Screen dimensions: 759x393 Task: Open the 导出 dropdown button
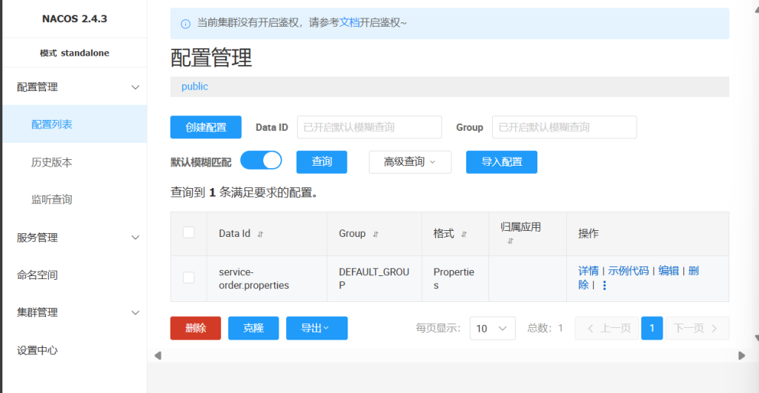[x=316, y=328]
